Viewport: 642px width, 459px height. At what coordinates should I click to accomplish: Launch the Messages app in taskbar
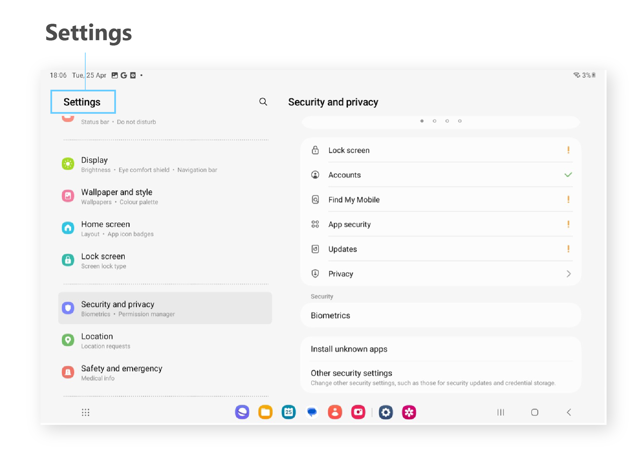click(x=312, y=412)
